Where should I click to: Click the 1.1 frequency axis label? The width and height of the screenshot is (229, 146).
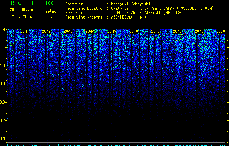[3, 47]
